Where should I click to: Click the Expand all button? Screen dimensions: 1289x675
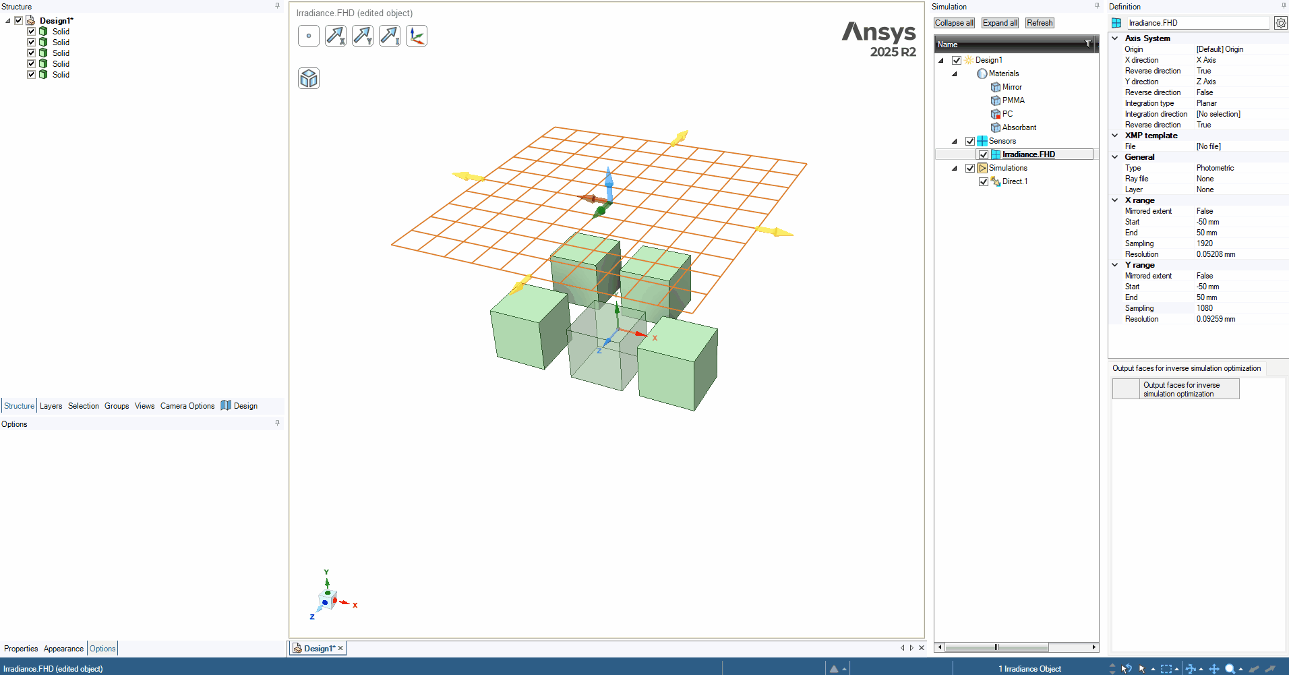1000,23
